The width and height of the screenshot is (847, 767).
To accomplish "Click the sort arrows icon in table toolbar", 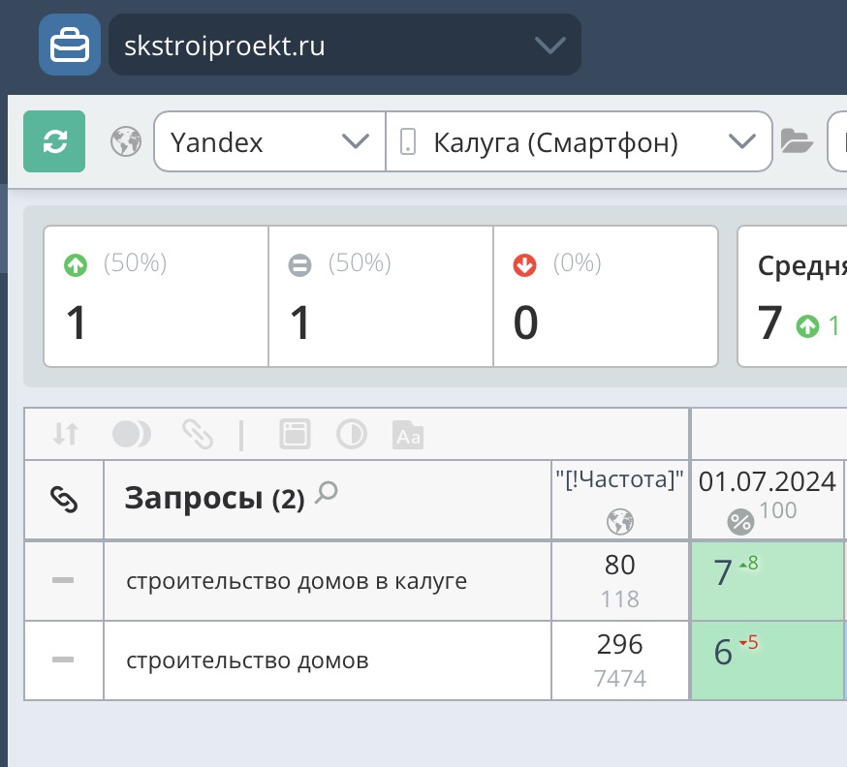I will pyautogui.click(x=65, y=435).
